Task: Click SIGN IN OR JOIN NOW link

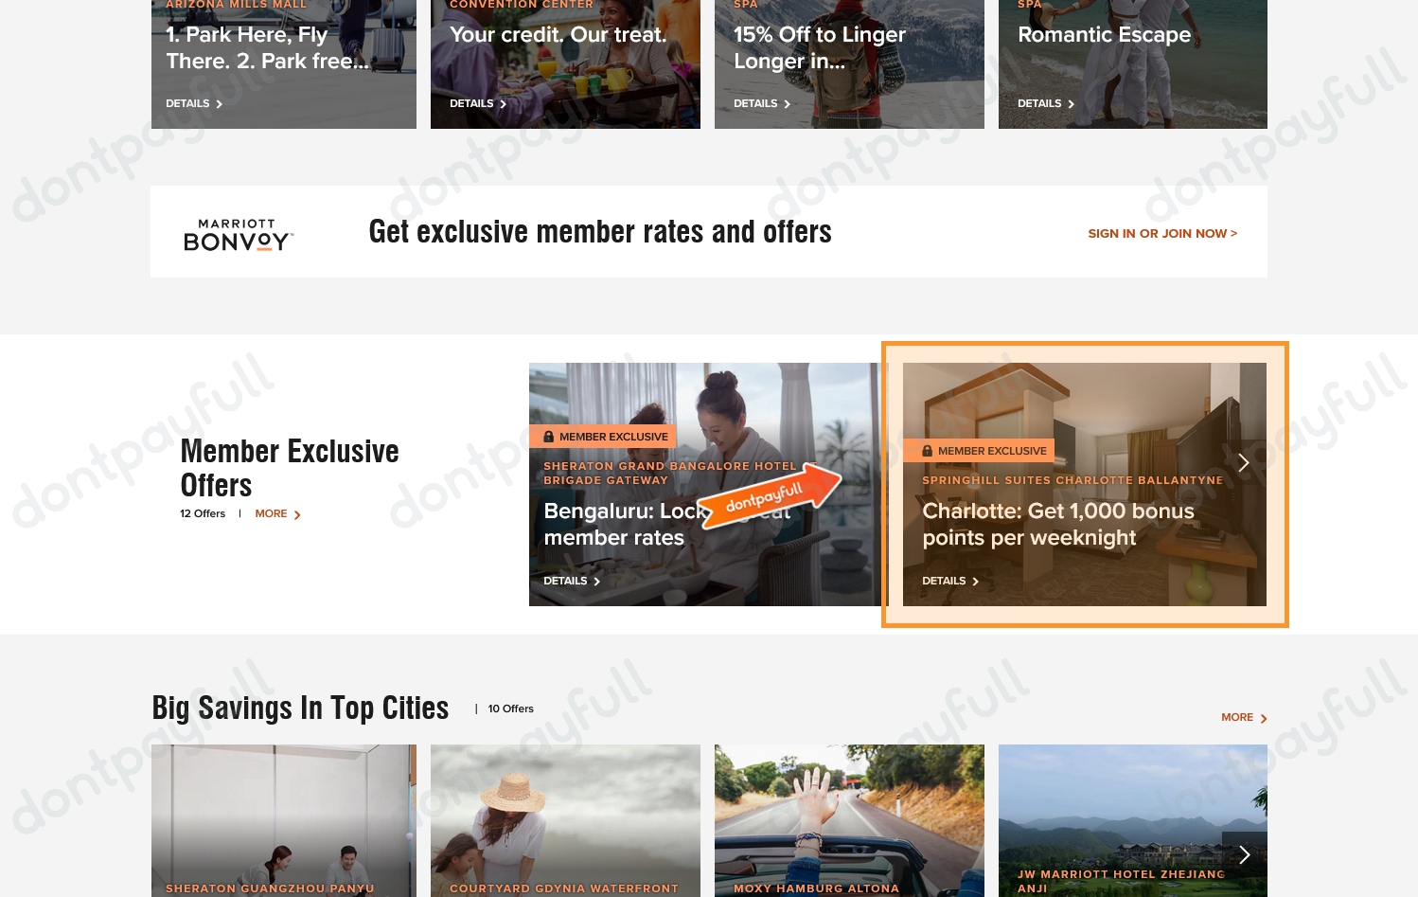Action: tap(1162, 233)
